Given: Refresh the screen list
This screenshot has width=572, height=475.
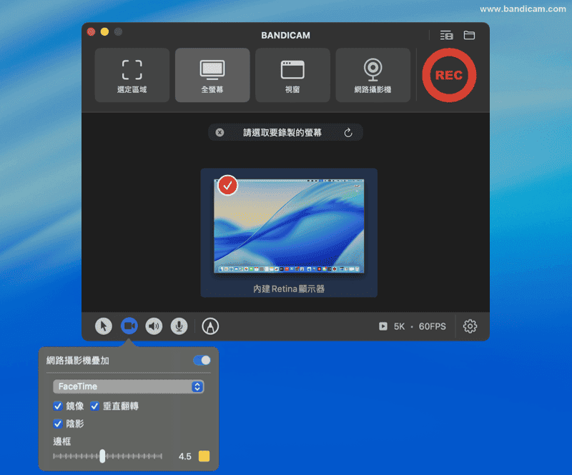Looking at the screenshot, I should (x=348, y=133).
